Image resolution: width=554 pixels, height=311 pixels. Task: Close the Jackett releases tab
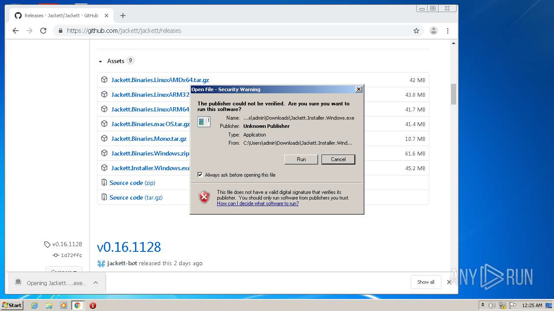[106, 16]
